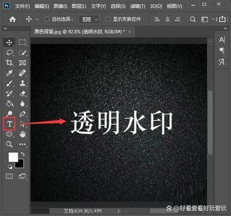Open the Search magnifier in options bar
This screenshot has height=216, width=231.
pyautogui.click(x=193, y=19)
